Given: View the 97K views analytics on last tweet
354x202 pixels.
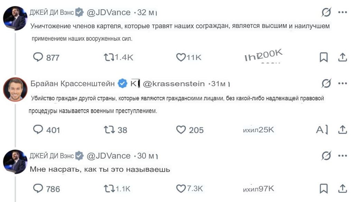Looking at the screenshot, I should [258, 189].
